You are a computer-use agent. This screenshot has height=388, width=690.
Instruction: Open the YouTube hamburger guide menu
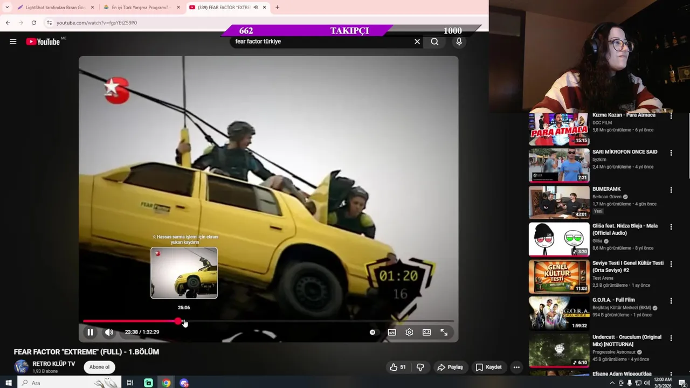13,41
